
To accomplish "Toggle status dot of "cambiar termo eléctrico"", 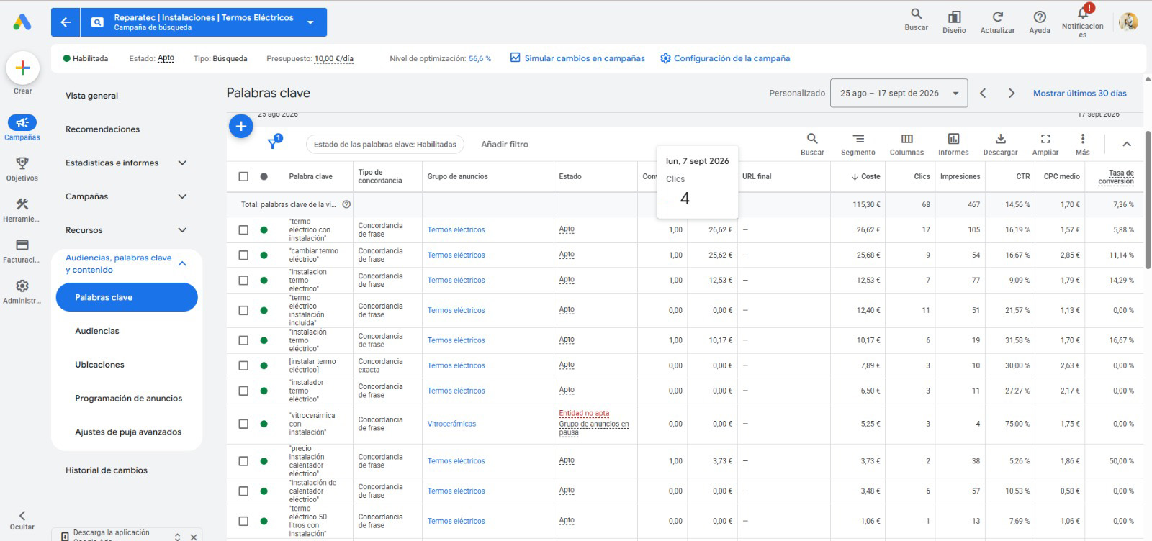I will 264,255.
